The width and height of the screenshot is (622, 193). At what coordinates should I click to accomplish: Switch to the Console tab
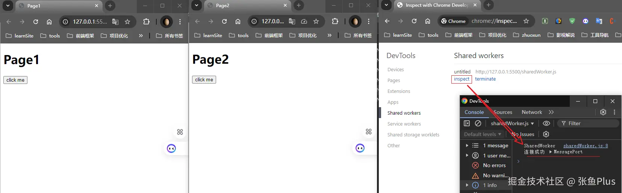(474, 112)
